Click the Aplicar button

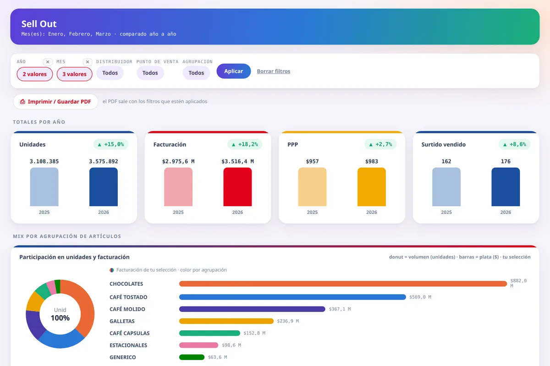234,71
